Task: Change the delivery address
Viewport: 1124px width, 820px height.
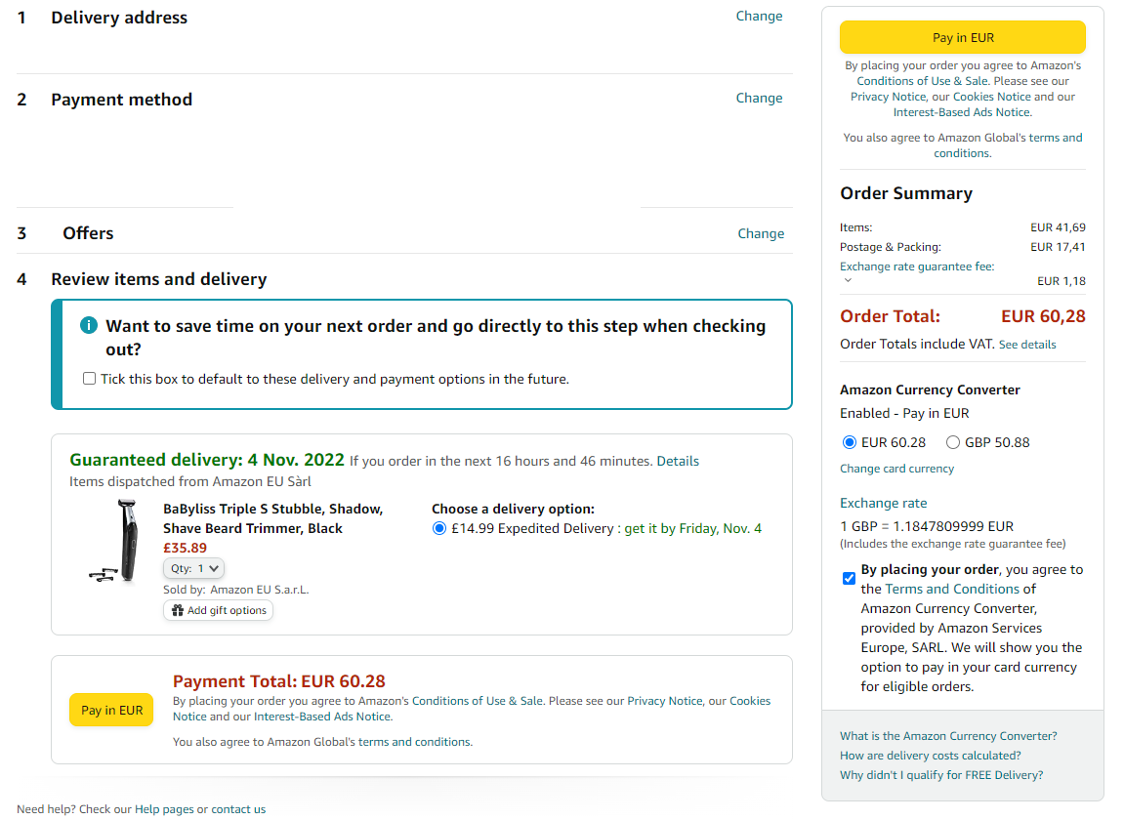Action: [x=759, y=16]
